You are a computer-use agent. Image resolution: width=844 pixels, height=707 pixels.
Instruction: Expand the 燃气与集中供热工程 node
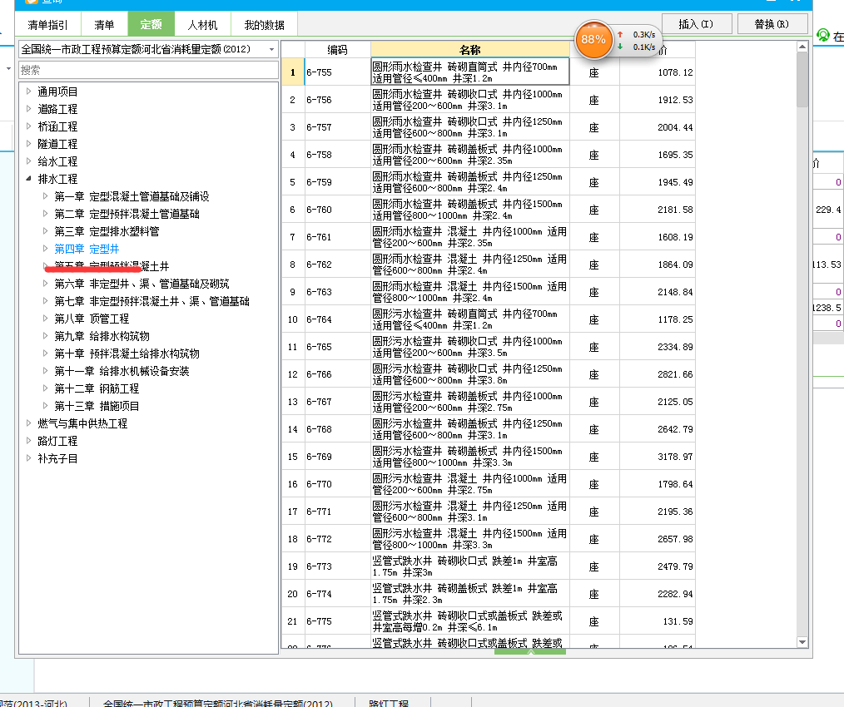tap(29, 423)
